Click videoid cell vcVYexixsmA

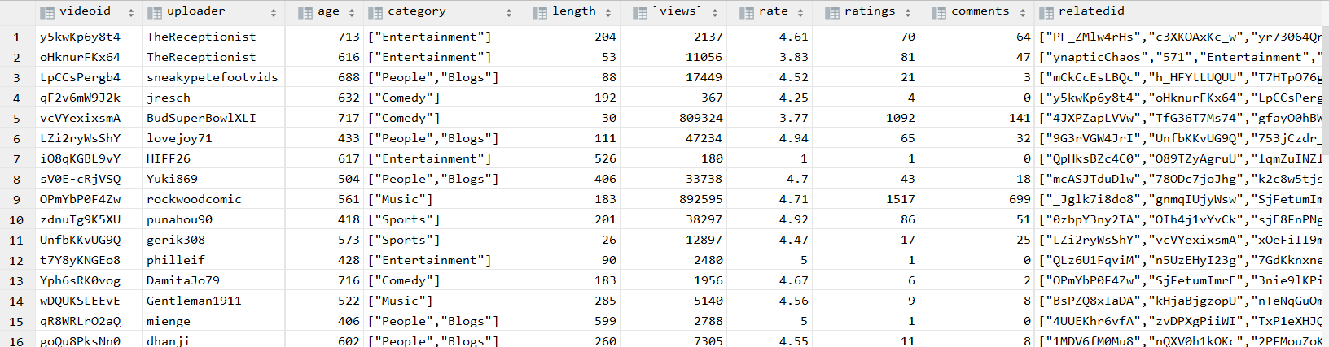[80, 118]
